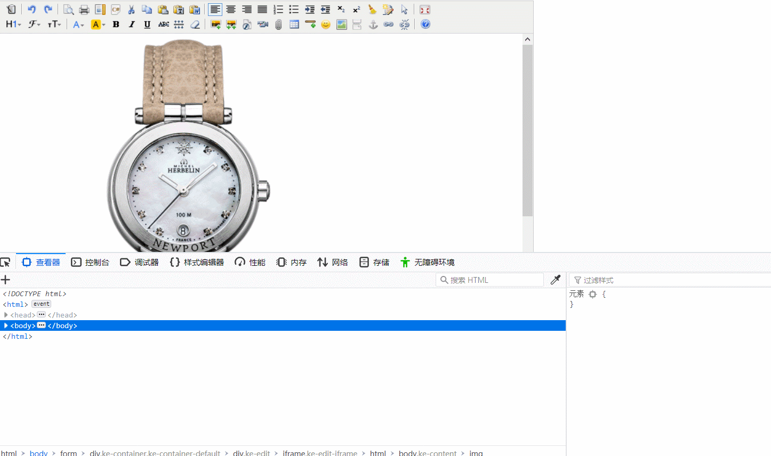This screenshot has width=771, height=456.
Task: Increase indent of paragraph
Action: [x=310, y=10]
